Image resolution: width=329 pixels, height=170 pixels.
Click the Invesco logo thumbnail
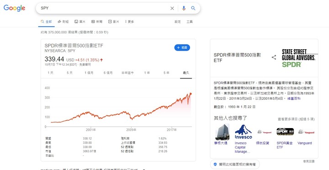pyautogui.click(x=244, y=132)
